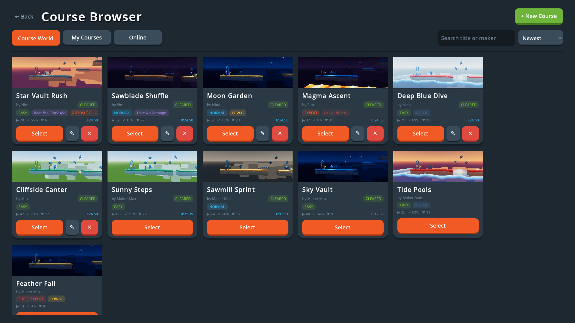575x323 pixels.
Task: Click the WATER tag on Tide Pools
Action: click(421, 205)
